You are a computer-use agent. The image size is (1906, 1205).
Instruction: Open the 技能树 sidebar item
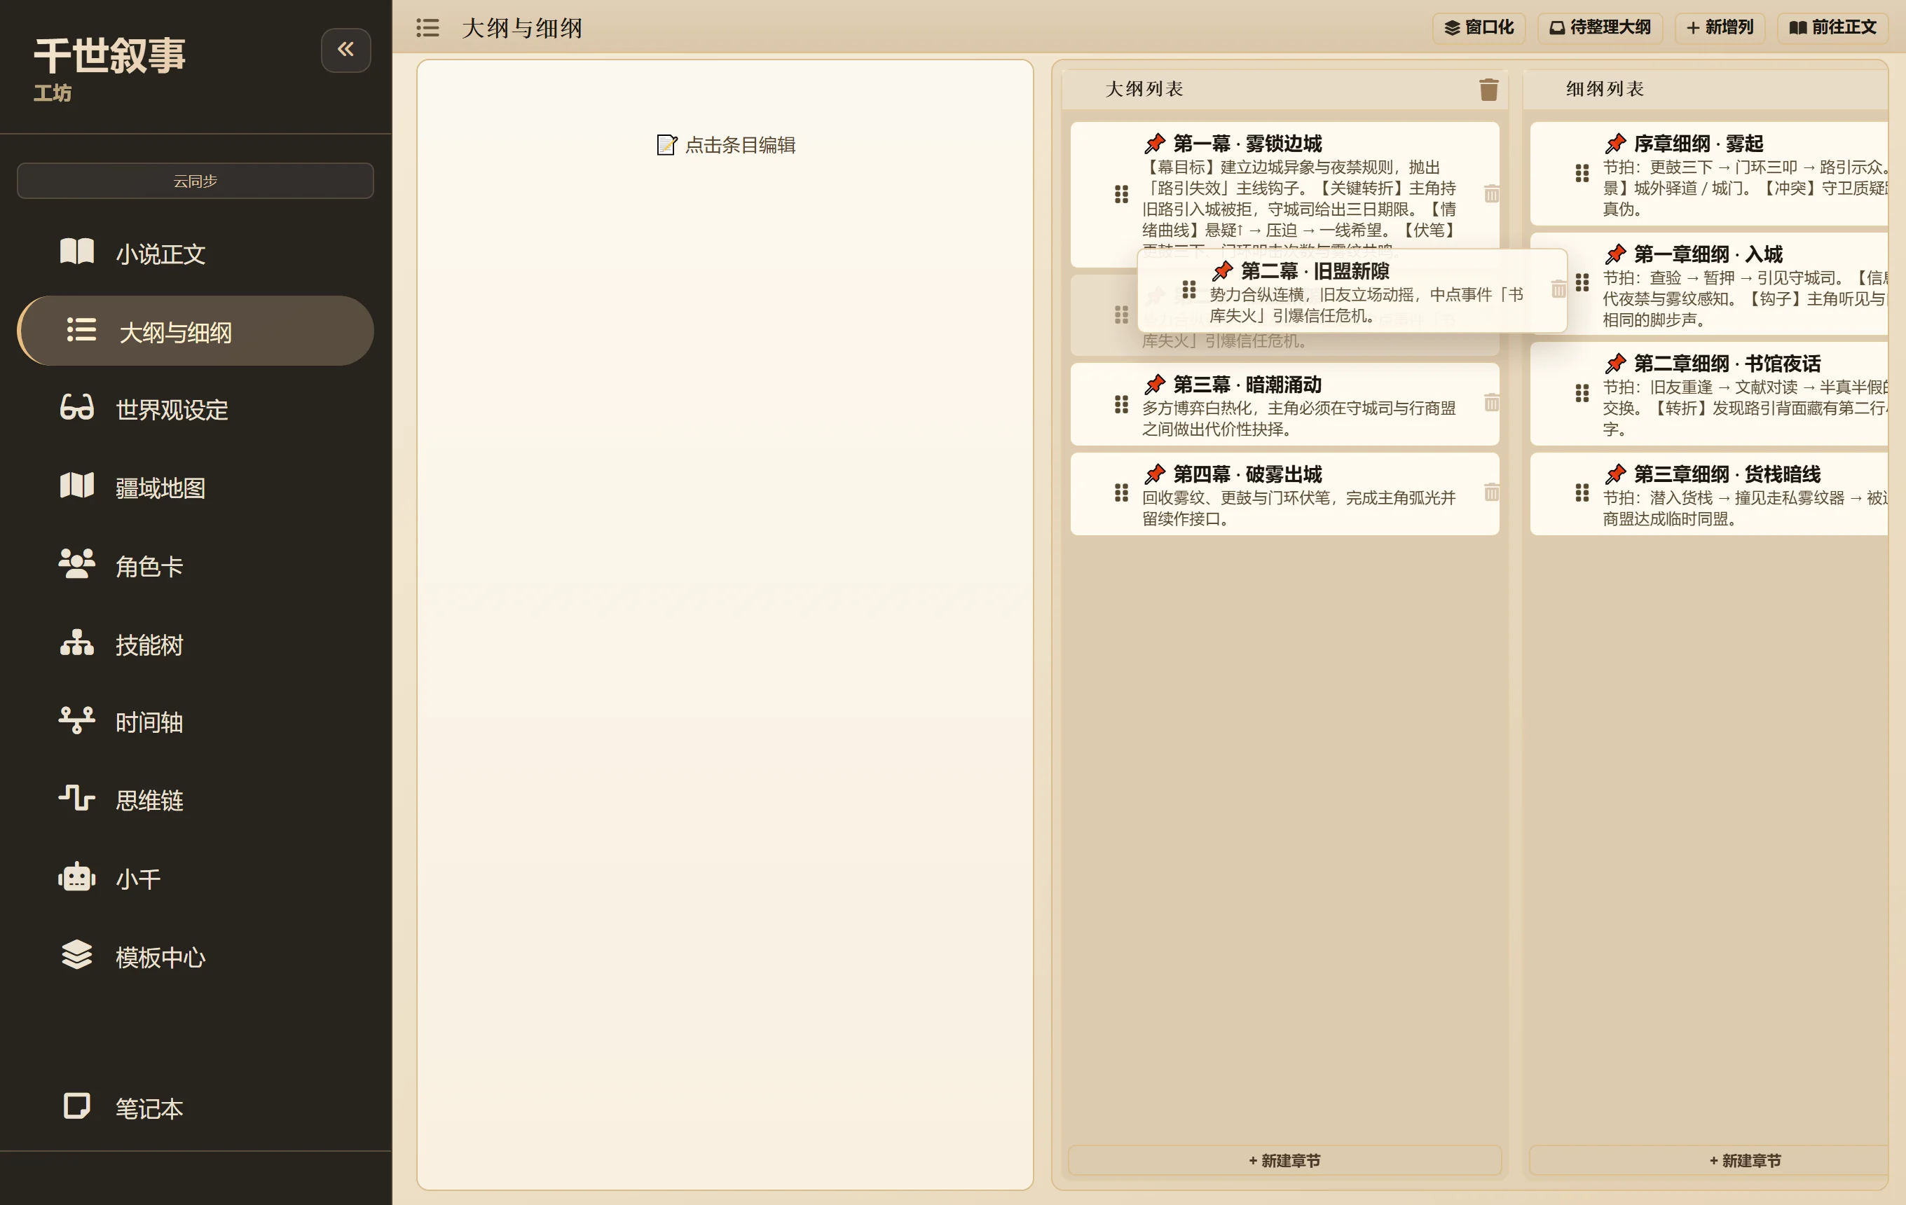tap(195, 644)
